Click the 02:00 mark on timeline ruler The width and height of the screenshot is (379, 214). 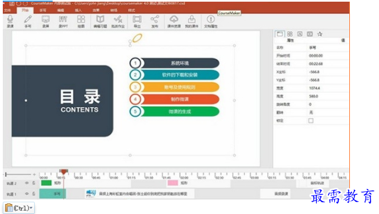pyautogui.click(x=184, y=178)
